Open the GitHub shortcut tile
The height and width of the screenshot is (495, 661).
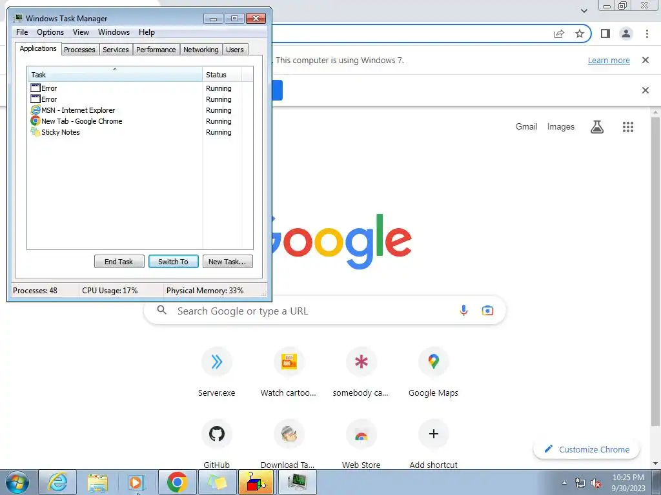(217, 444)
